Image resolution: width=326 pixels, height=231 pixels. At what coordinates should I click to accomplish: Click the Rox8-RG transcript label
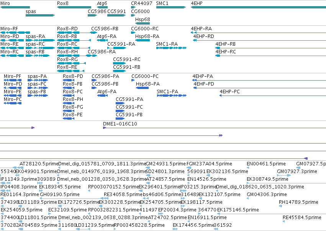67,59
